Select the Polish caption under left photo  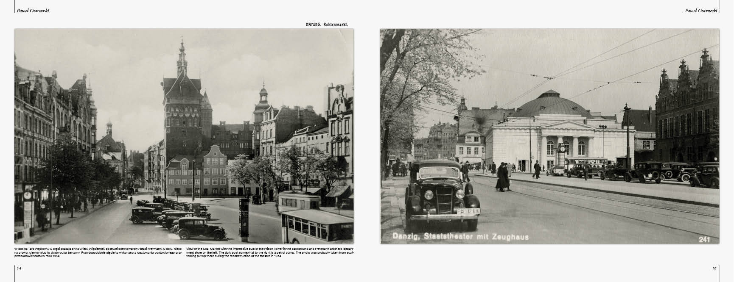tap(99, 252)
